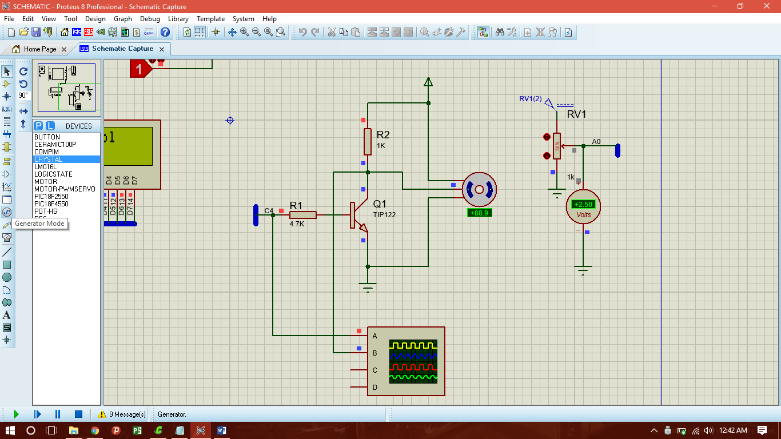This screenshot has width=781, height=439.
Task: Open the File menu
Action: (9, 19)
